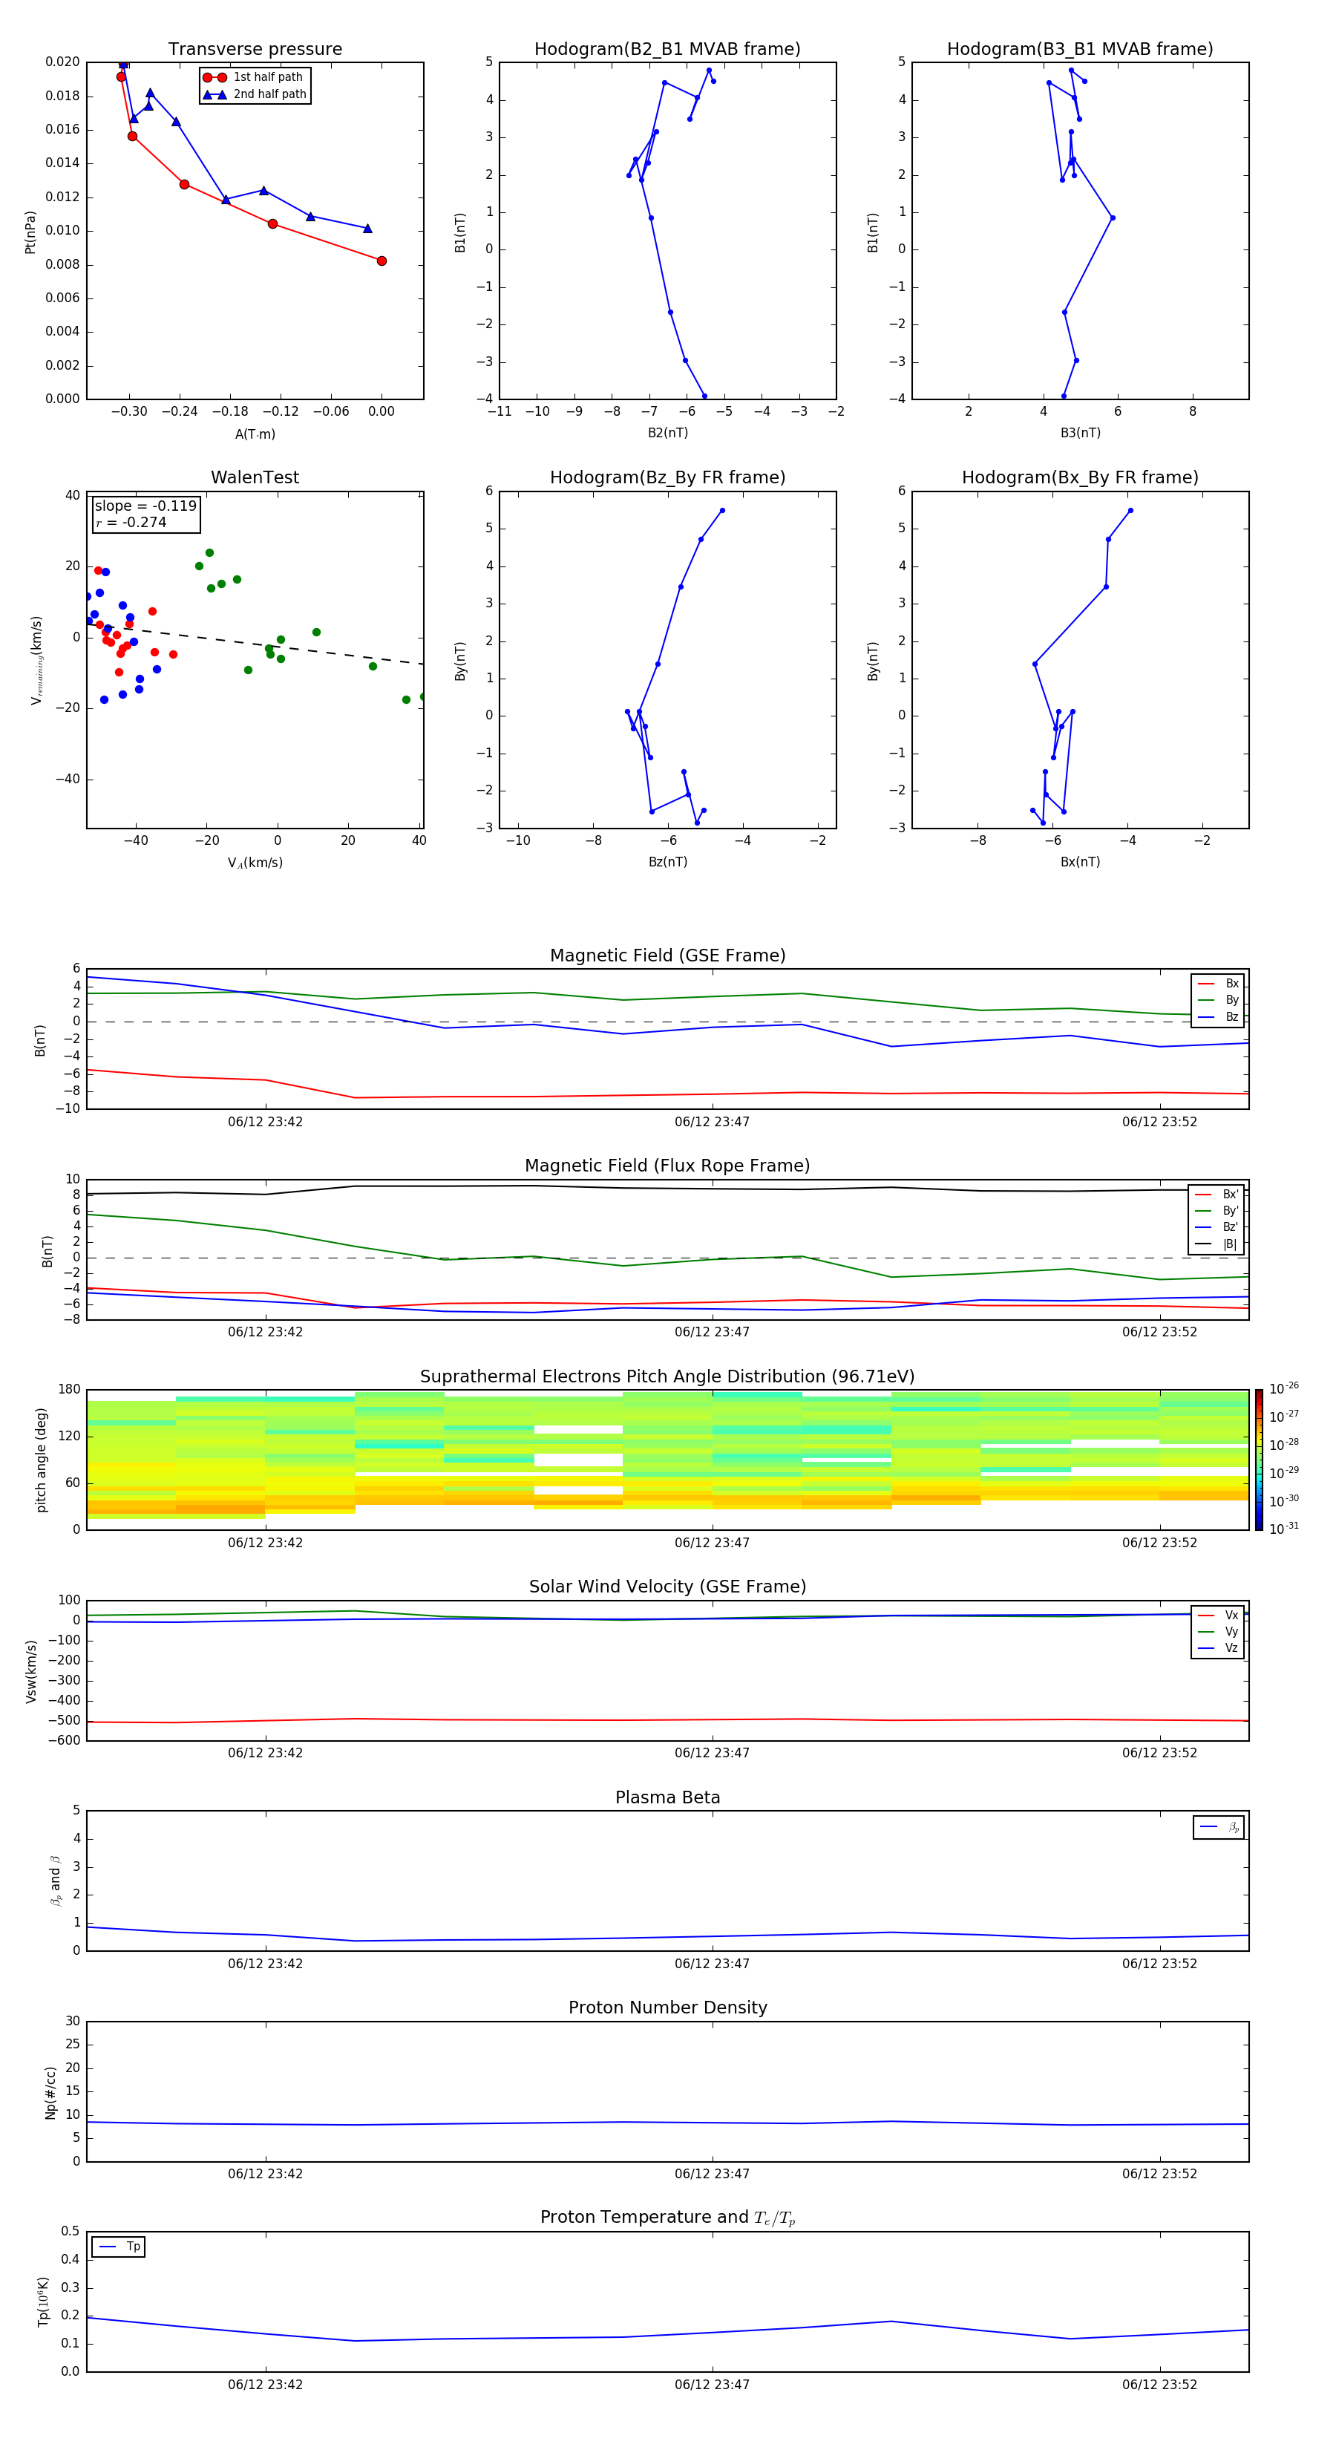Click the 'A(T·m)' x-axis label
Screen dimensions: 1336x2450
point(255,434)
